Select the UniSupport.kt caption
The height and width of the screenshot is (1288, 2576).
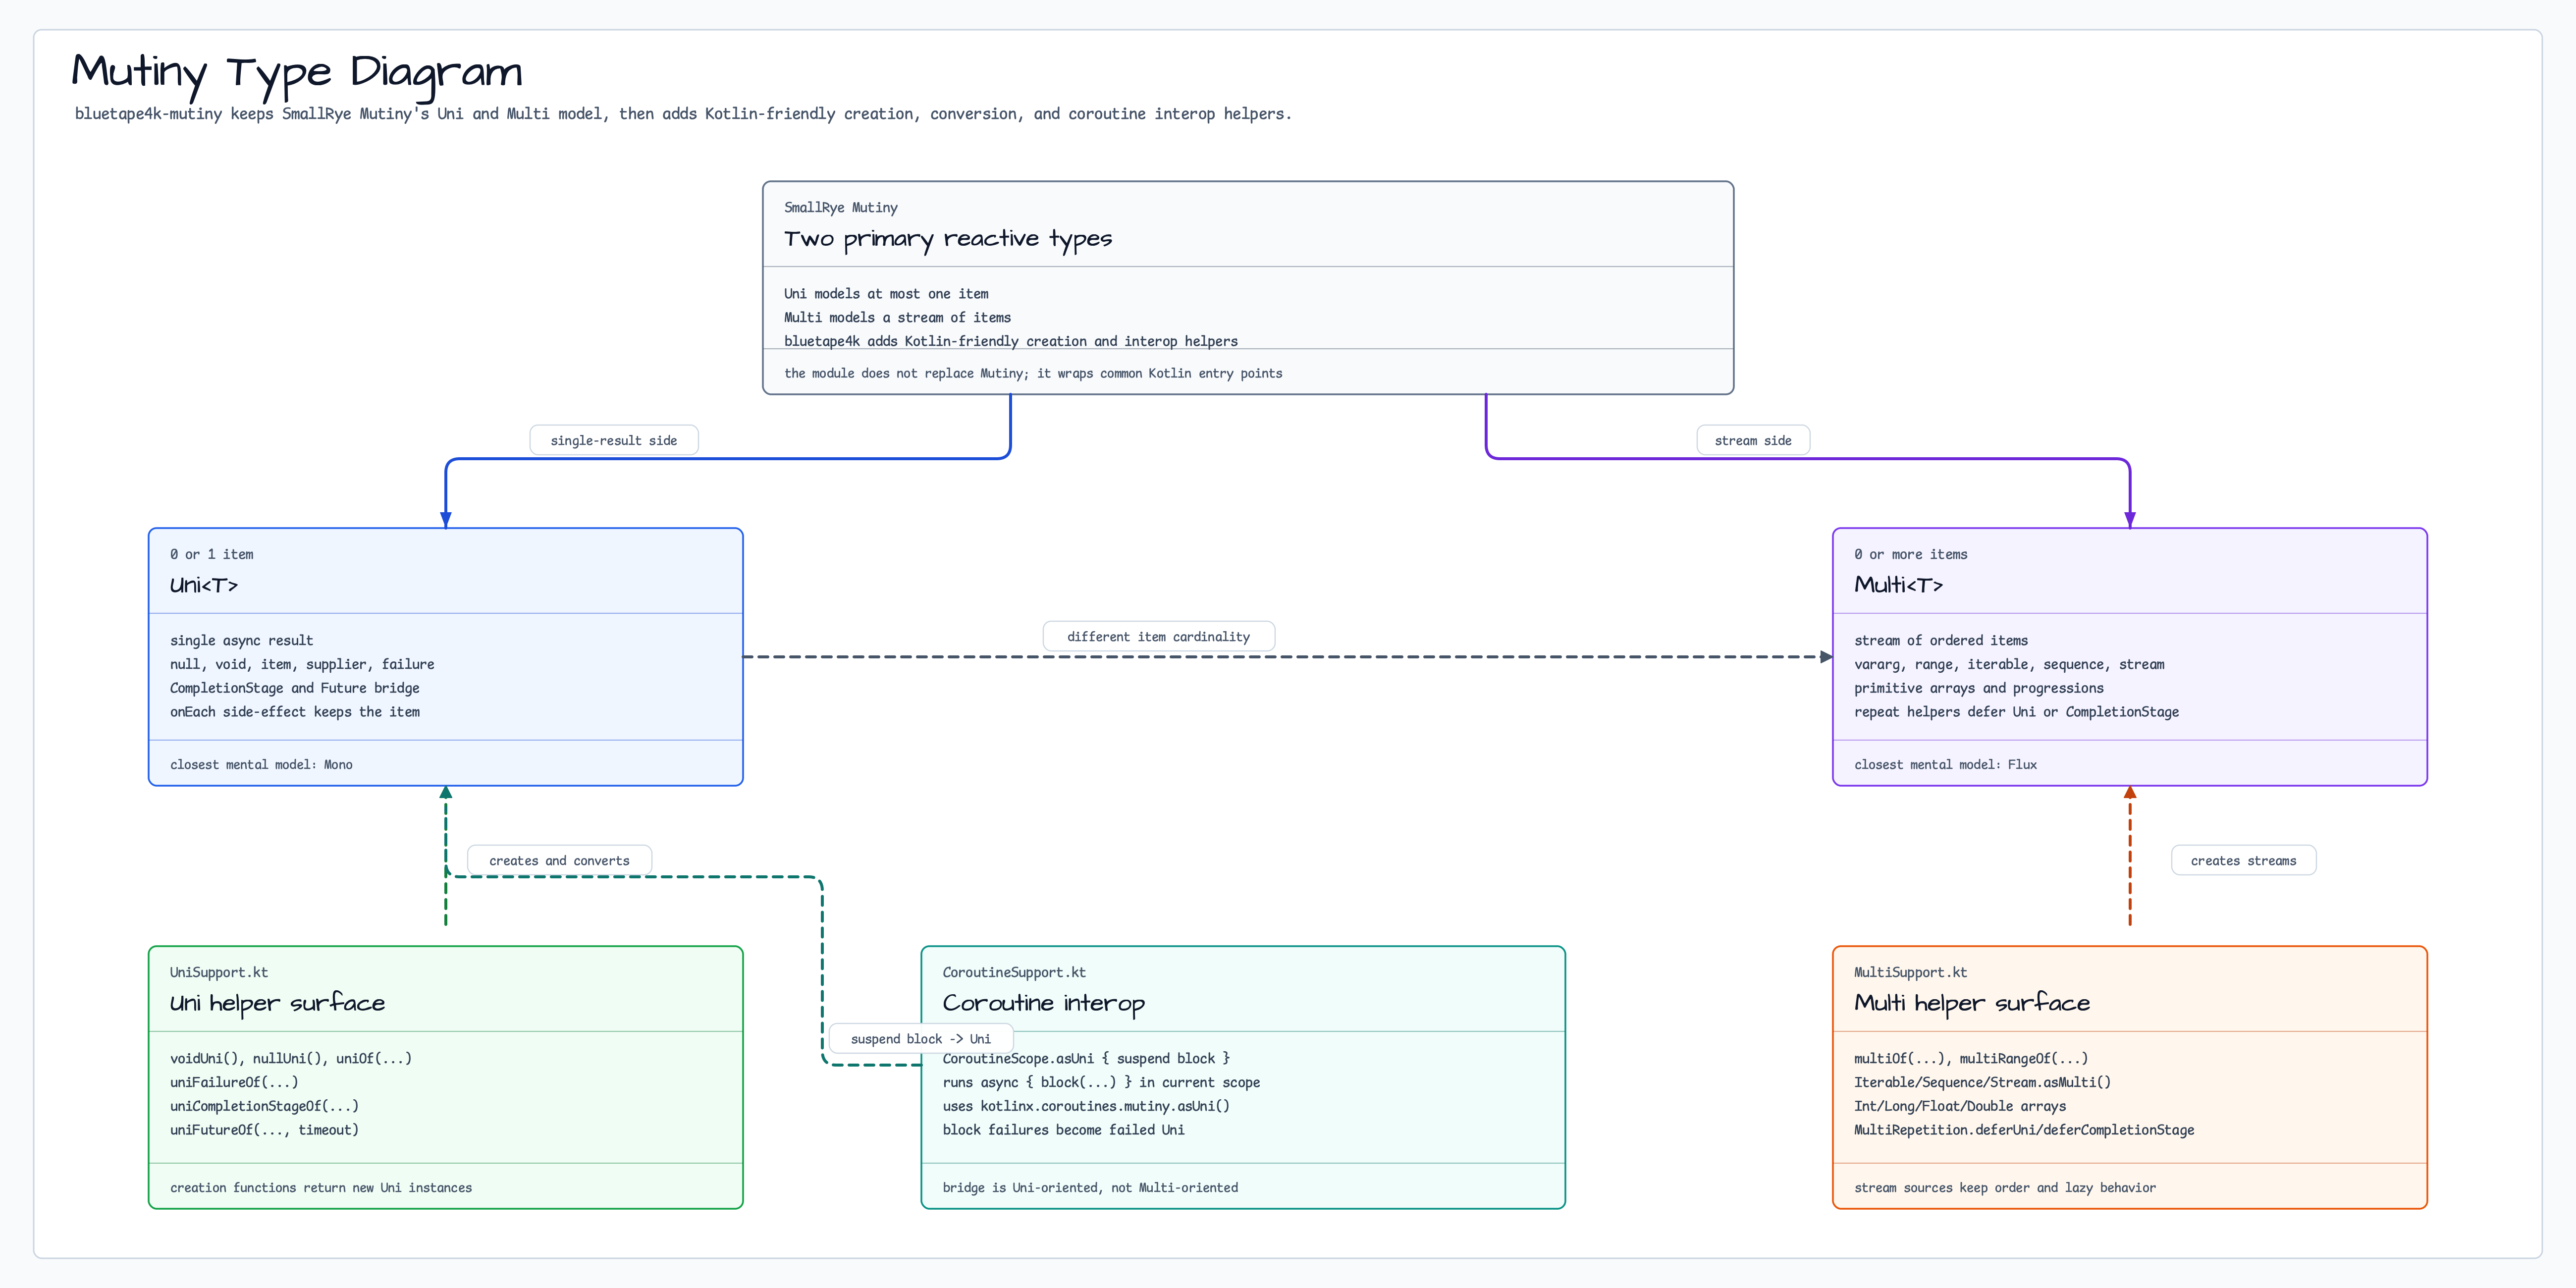point(219,973)
